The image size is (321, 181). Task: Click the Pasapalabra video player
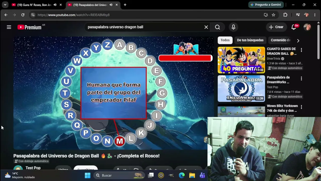pos(113,93)
